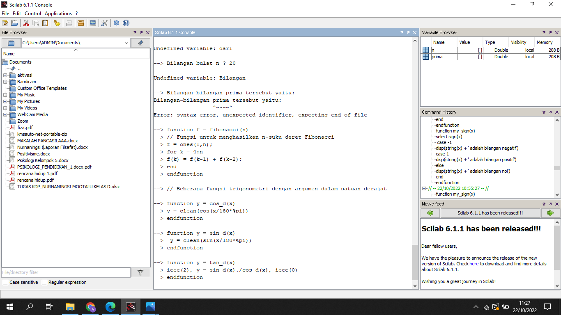
Task: Open help for the Console panel
Action: [402, 32]
